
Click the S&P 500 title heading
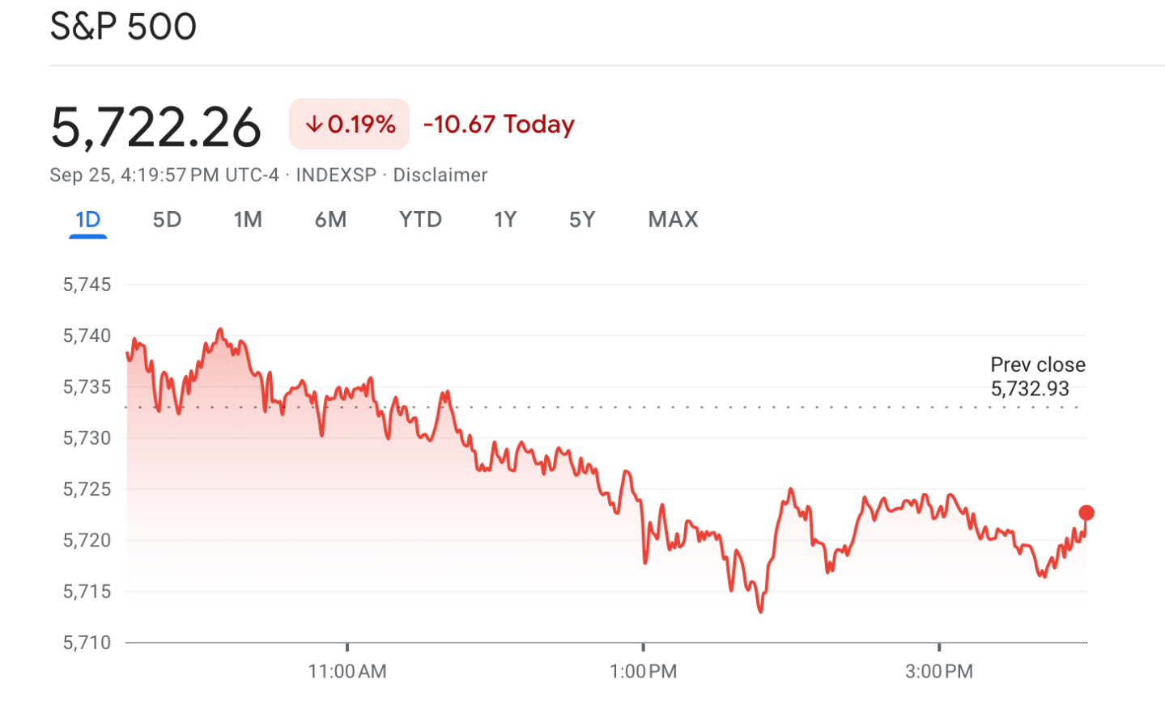[123, 26]
